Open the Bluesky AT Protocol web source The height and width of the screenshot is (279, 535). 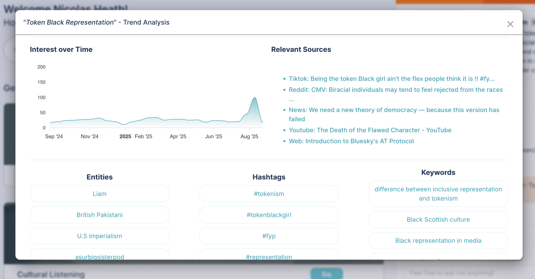tap(351, 141)
